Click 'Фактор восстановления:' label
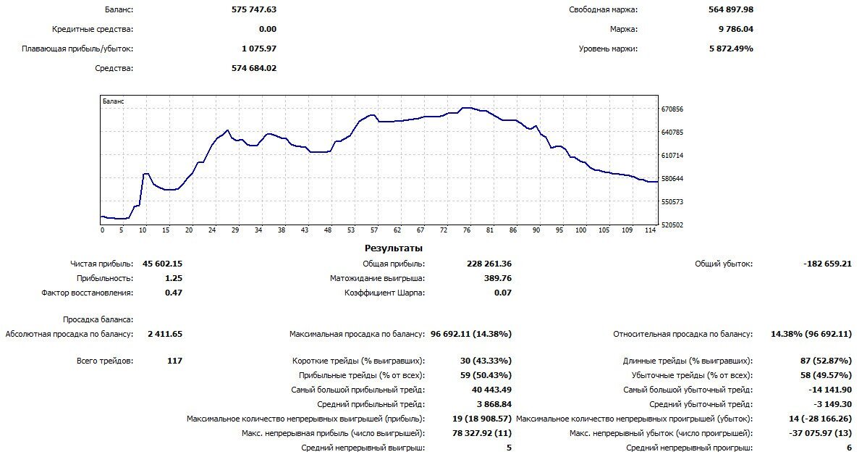862x457 pixels. click(88, 293)
